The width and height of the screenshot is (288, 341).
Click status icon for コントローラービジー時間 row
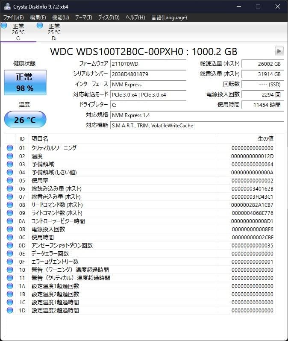10,221
